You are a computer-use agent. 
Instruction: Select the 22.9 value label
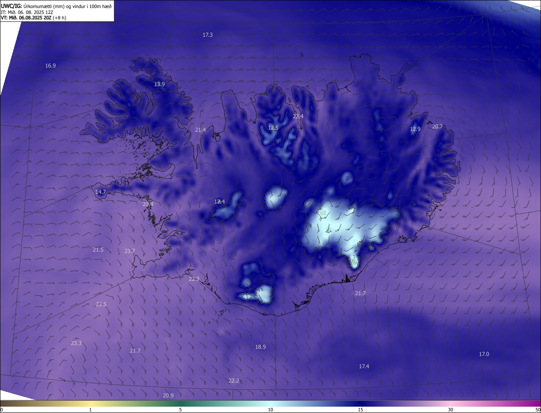[x=194, y=279]
